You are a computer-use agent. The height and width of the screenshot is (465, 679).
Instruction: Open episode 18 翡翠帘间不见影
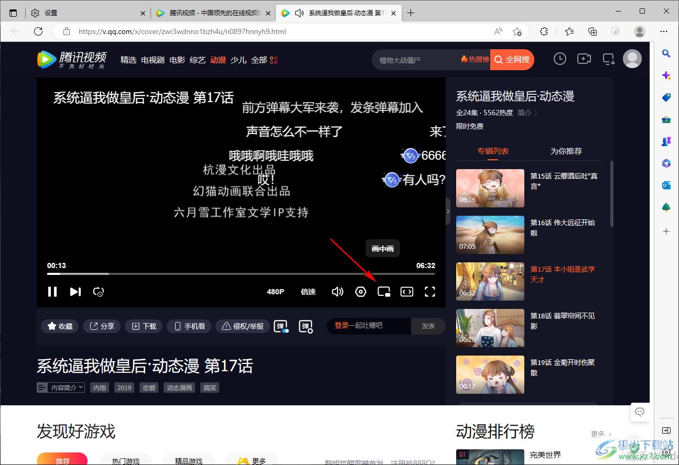click(x=563, y=321)
